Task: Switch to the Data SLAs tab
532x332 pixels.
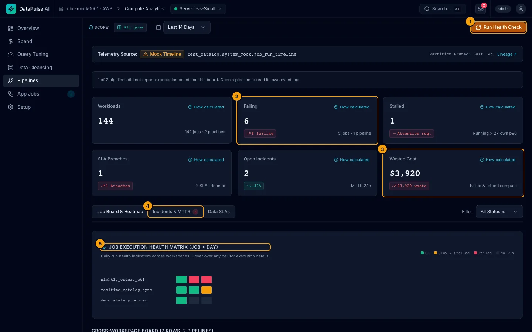Action: point(219,212)
